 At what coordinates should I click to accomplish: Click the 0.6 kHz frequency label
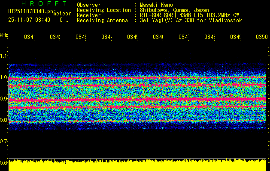click(x=4, y=162)
